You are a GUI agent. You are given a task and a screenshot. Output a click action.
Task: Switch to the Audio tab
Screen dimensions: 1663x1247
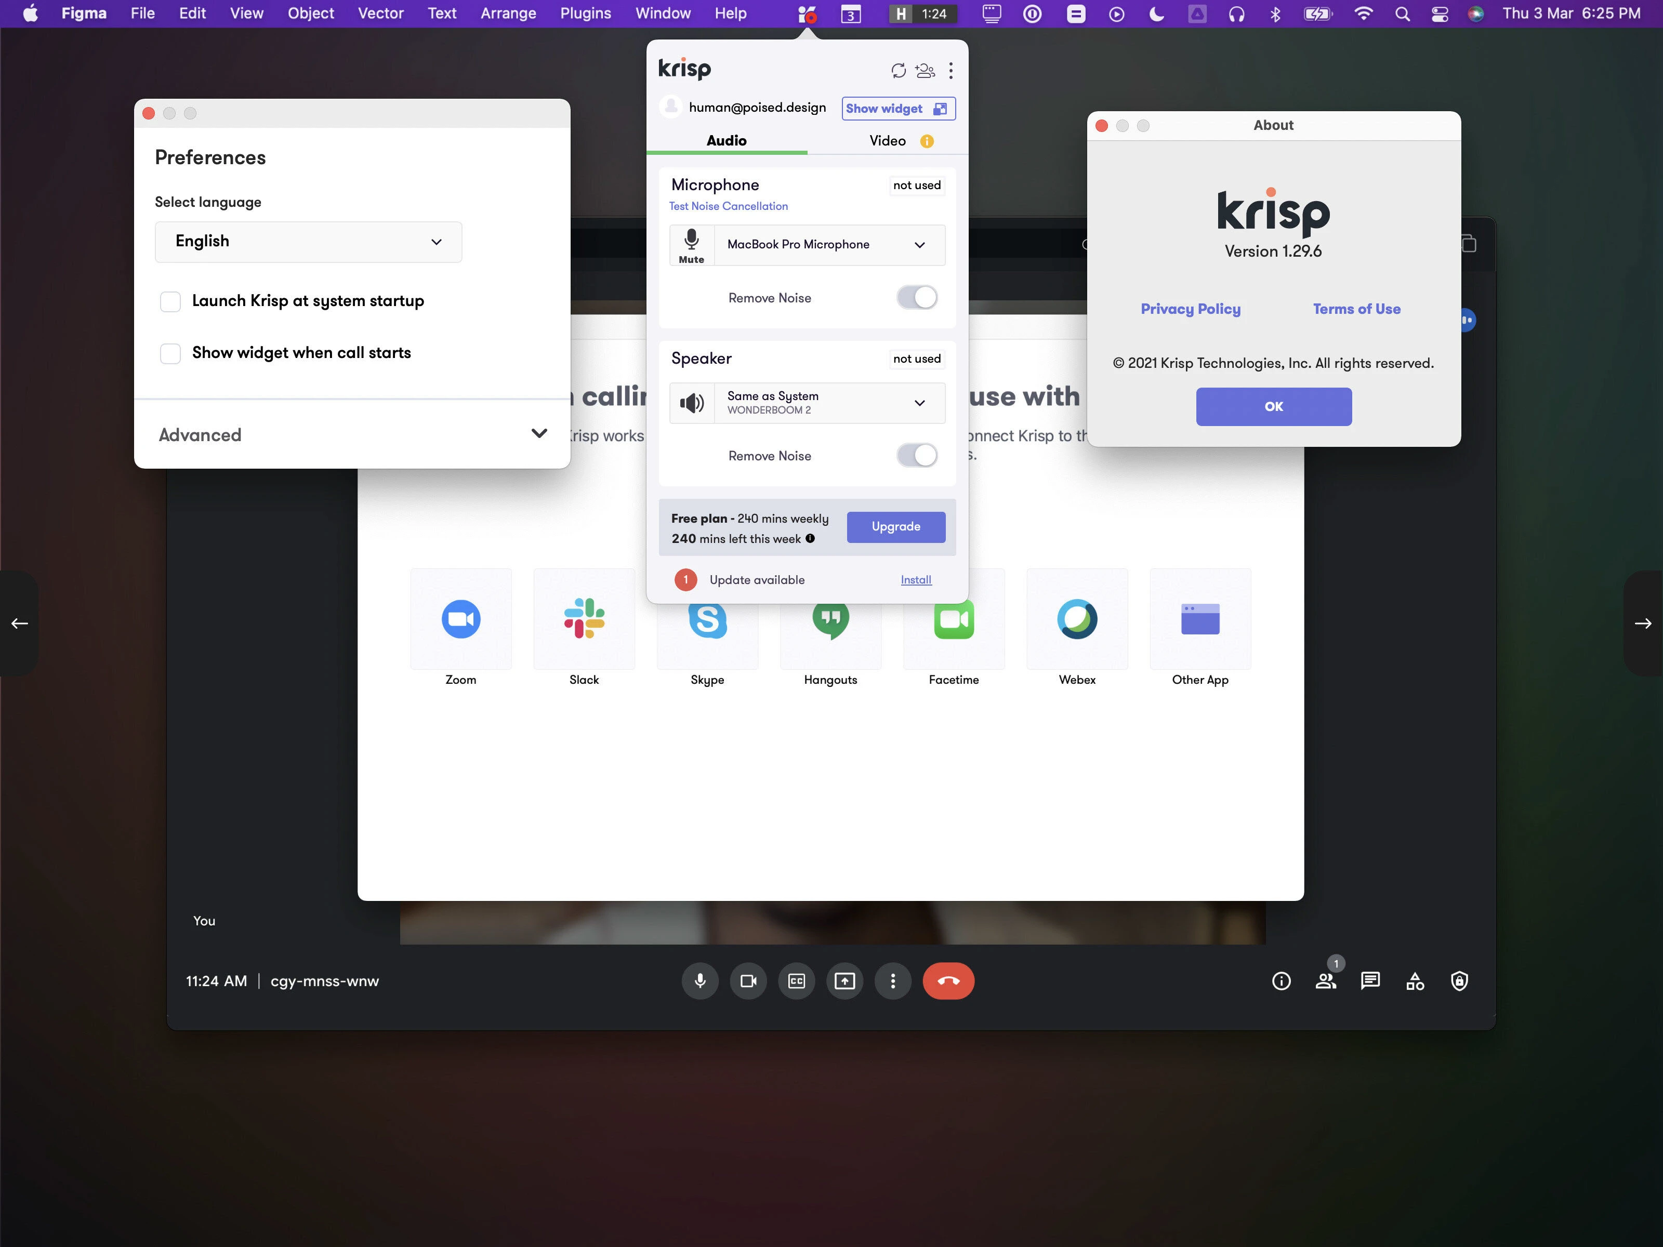point(726,141)
